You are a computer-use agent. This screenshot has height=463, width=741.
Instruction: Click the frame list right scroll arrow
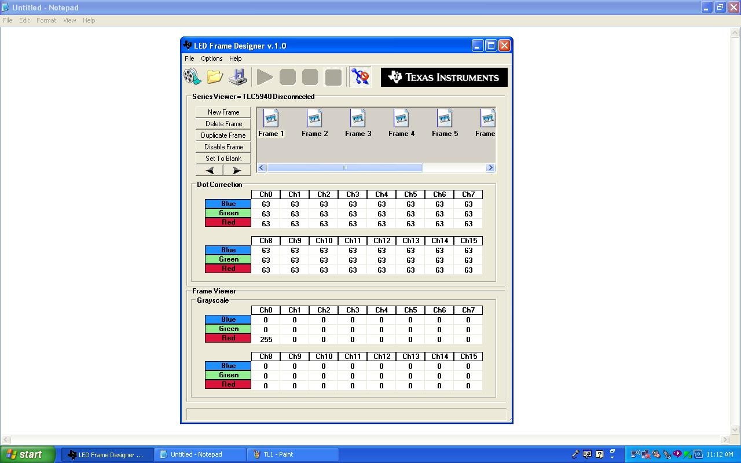(x=490, y=168)
